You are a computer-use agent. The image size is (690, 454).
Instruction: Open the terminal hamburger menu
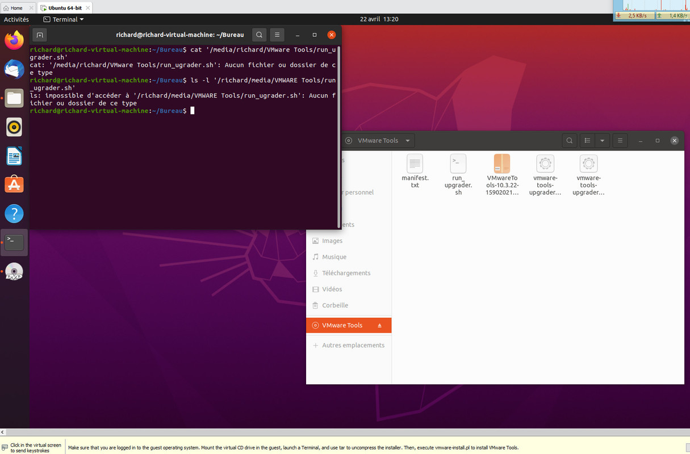tap(277, 35)
